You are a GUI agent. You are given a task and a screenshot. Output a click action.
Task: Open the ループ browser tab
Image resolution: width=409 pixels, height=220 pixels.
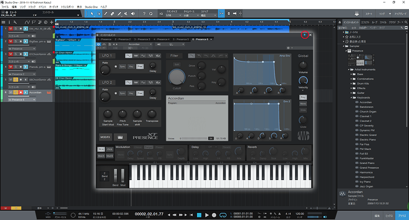click(x=374, y=22)
